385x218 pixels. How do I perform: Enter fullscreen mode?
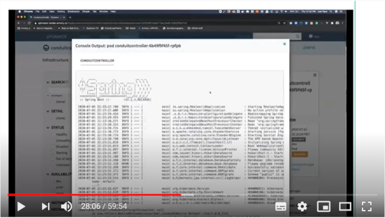click(x=367, y=206)
